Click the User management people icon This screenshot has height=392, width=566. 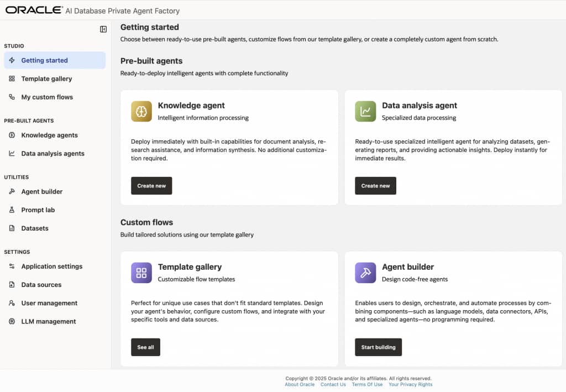coord(12,304)
